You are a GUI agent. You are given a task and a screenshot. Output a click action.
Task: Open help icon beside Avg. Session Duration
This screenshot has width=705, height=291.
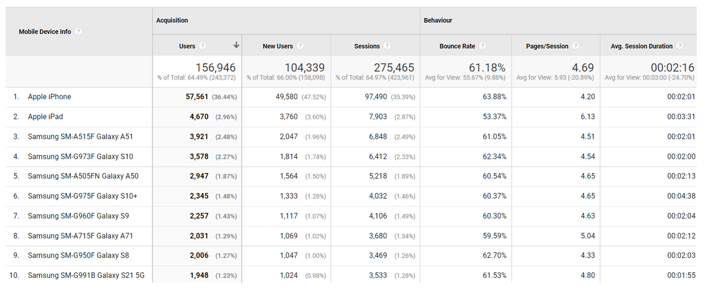pos(680,45)
